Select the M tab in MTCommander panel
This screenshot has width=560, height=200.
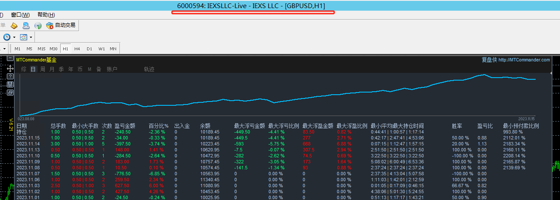tap(90, 69)
